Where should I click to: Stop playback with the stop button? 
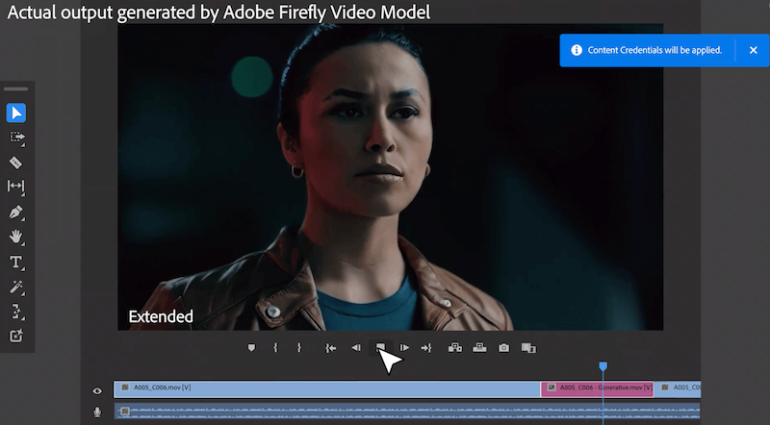[380, 347]
